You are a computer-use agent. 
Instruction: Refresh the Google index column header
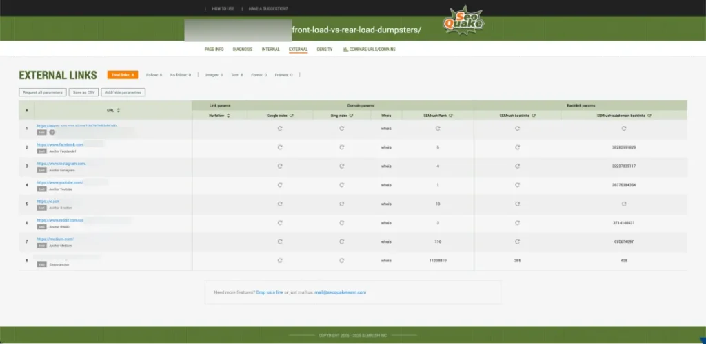click(292, 116)
